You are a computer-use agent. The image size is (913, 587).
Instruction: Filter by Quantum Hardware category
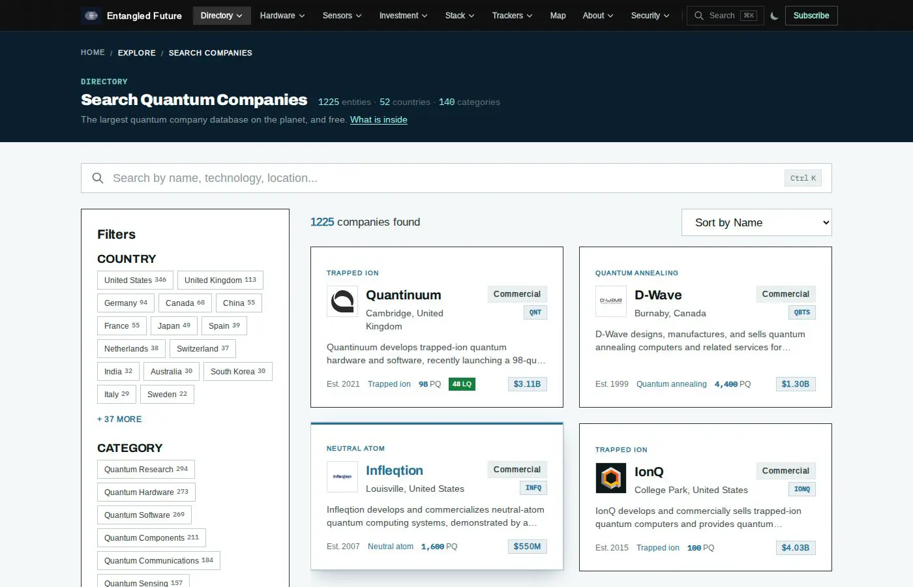coord(146,492)
